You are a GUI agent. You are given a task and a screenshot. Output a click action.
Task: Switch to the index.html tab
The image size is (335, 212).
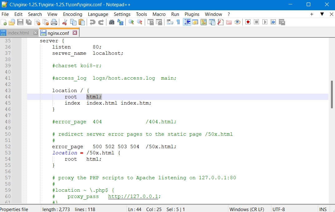click(18, 32)
